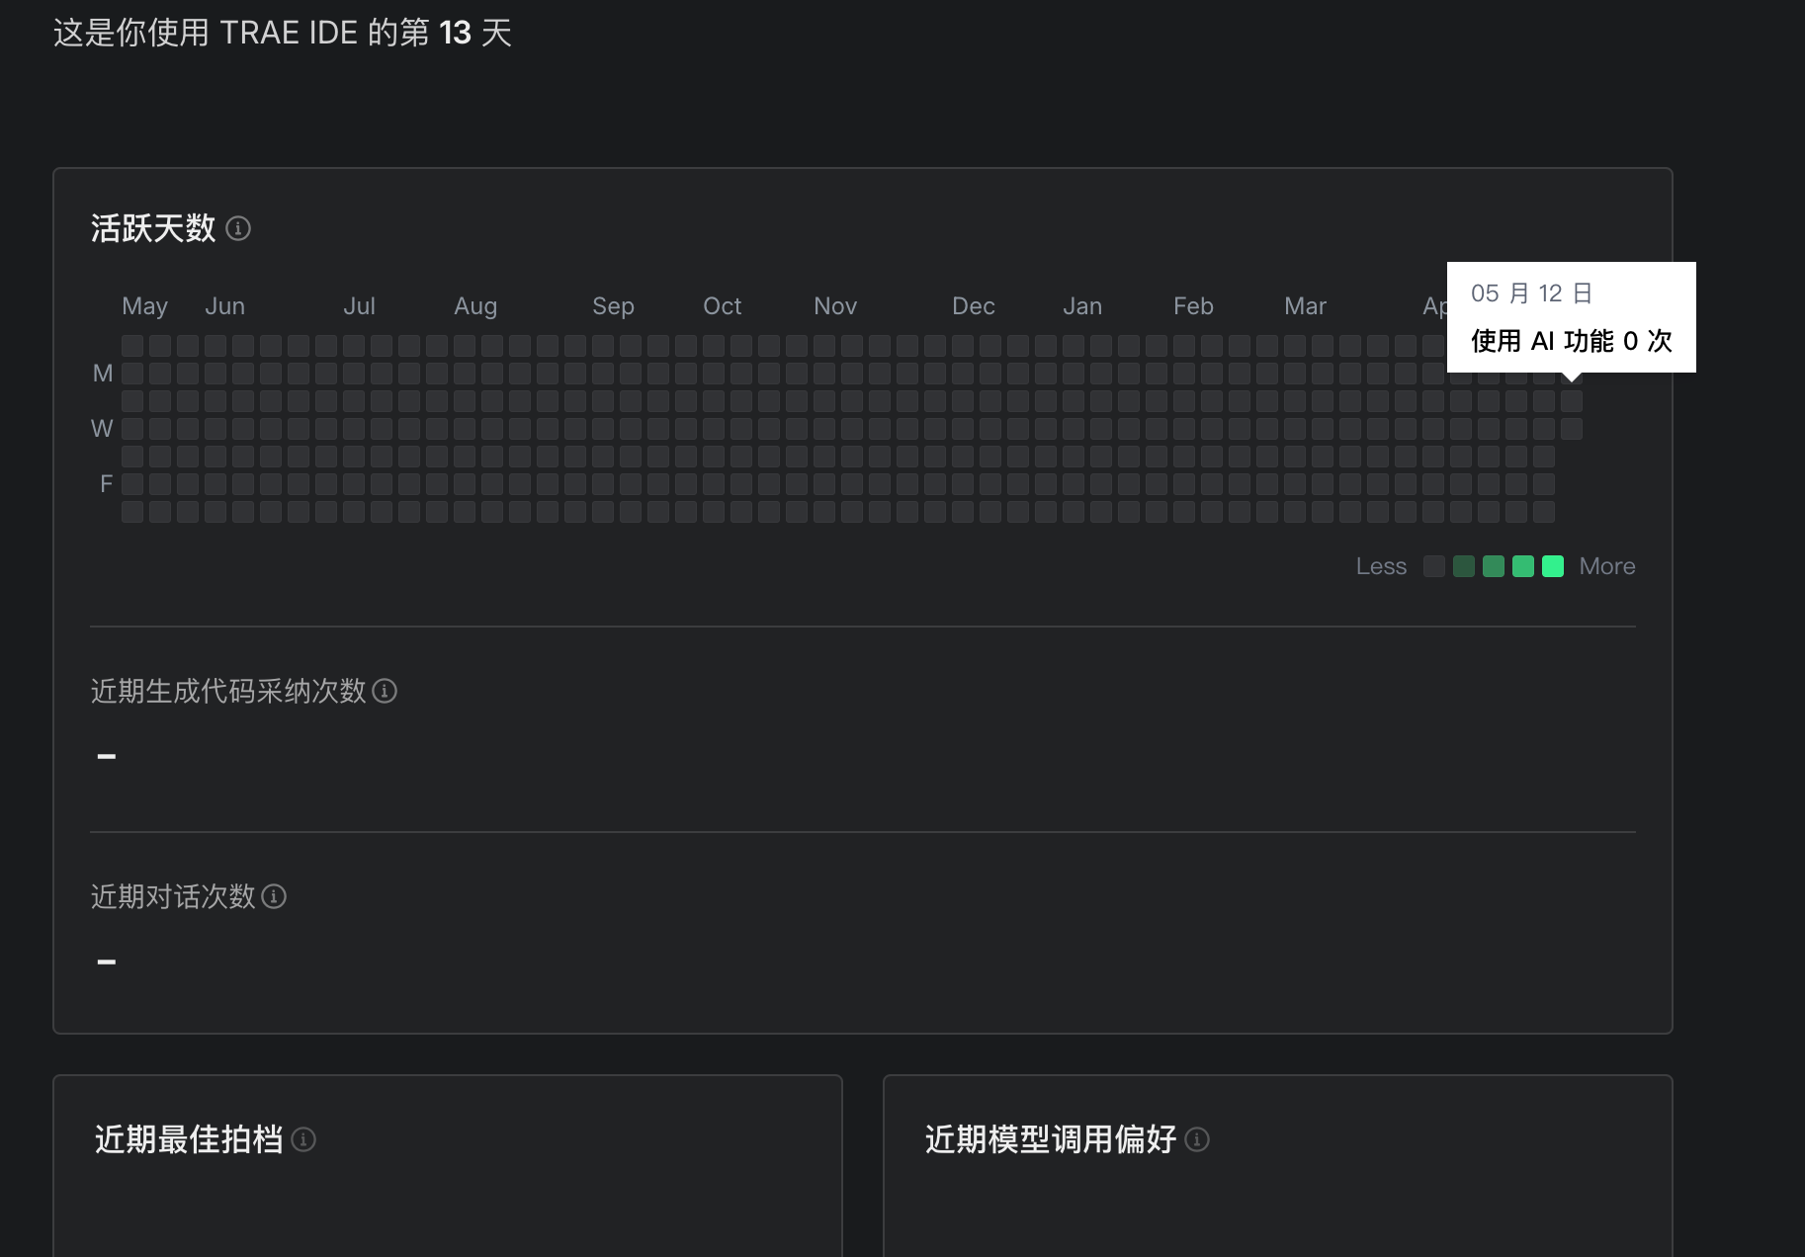Click the 近期生成代码采纳次数 label
Screen dimensions: 1805x1257
[x=228, y=691]
